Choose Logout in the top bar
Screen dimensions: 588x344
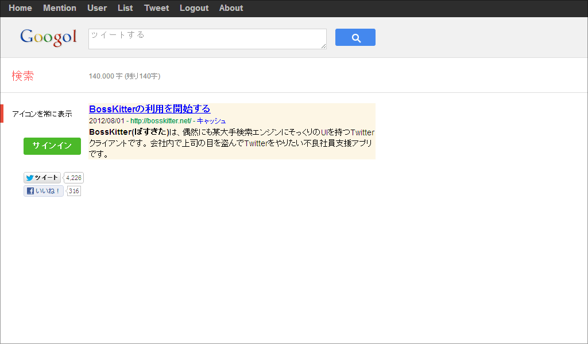pyautogui.click(x=194, y=8)
